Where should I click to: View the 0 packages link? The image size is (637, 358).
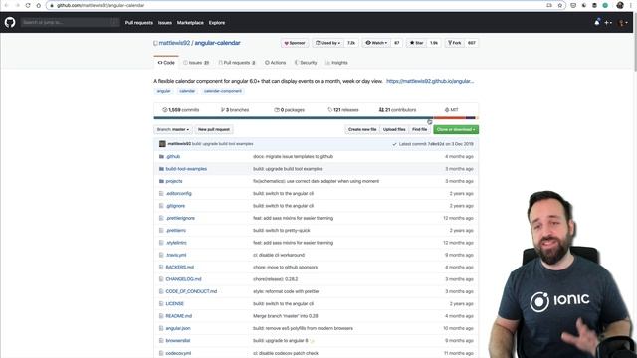pos(290,110)
